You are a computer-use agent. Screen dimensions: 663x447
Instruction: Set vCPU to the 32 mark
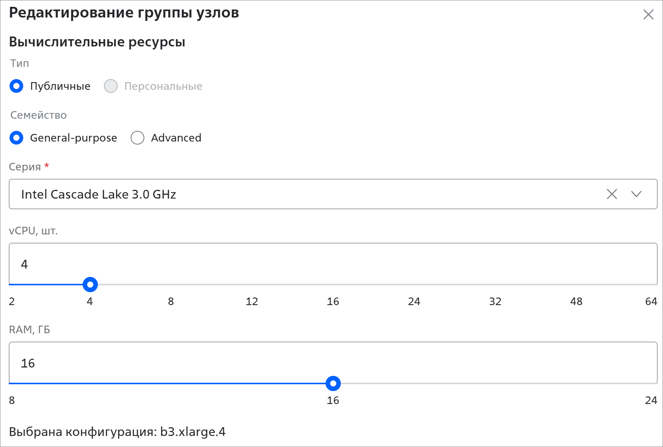tap(495, 285)
